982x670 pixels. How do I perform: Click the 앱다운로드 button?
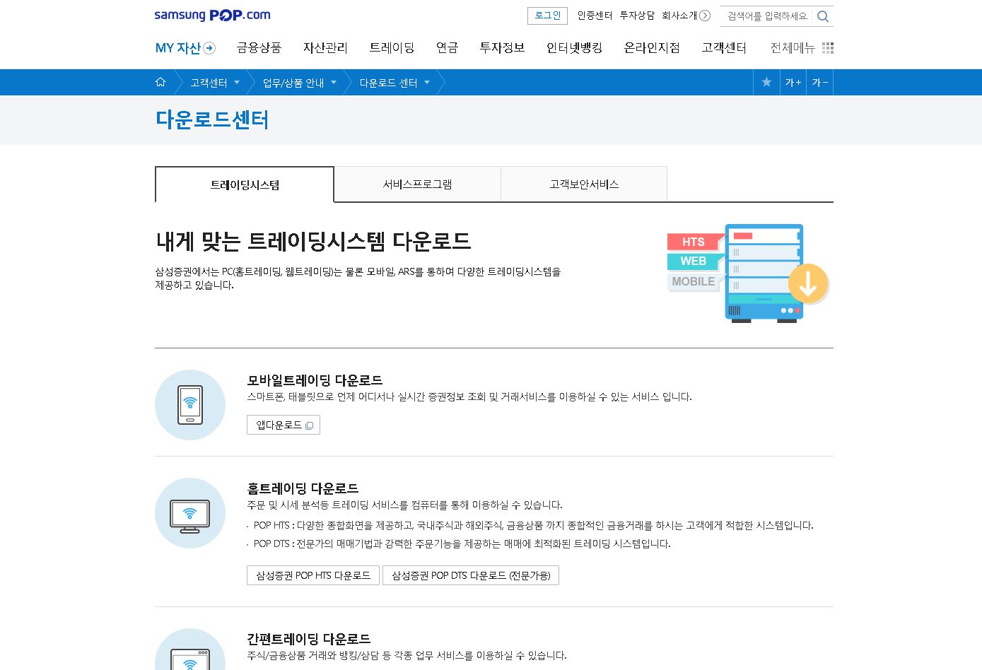tap(284, 425)
